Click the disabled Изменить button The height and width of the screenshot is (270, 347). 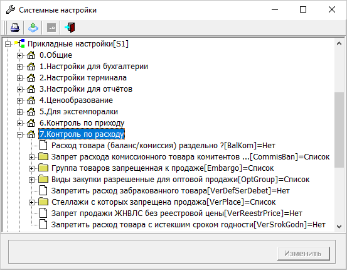click(304, 254)
